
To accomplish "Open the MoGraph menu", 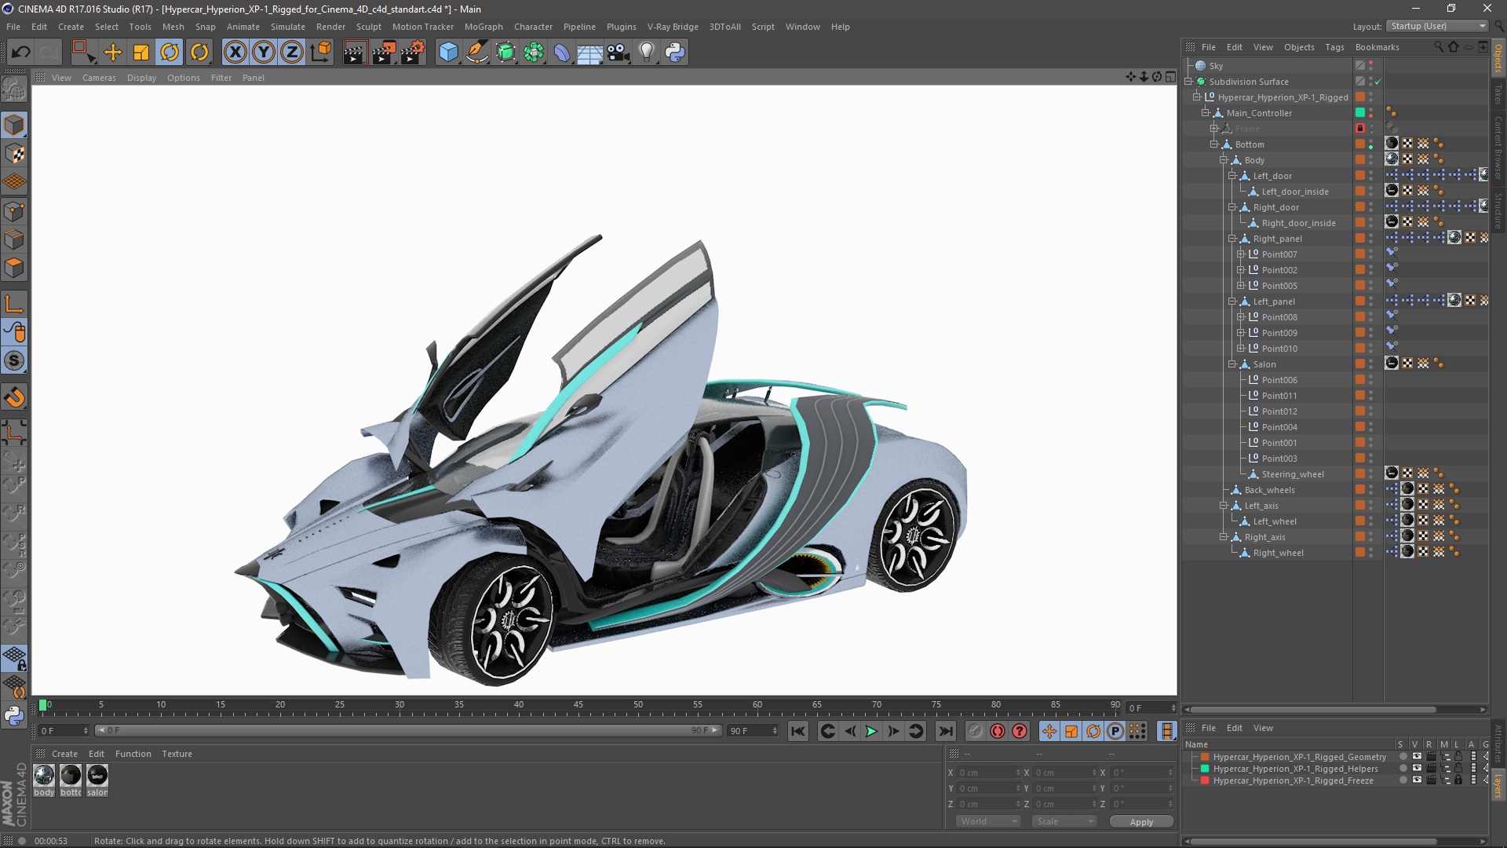I will (483, 27).
